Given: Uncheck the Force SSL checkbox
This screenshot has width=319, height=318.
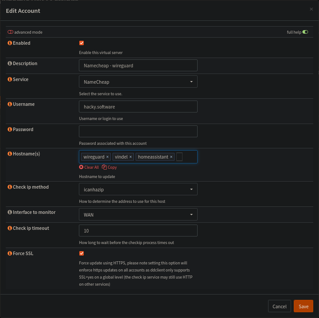Looking at the screenshot, I should pos(82,253).
